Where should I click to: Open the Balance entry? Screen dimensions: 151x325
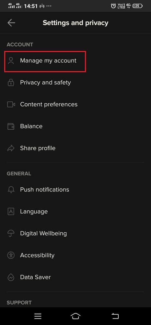pyautogui.click(x=75, y=126)
